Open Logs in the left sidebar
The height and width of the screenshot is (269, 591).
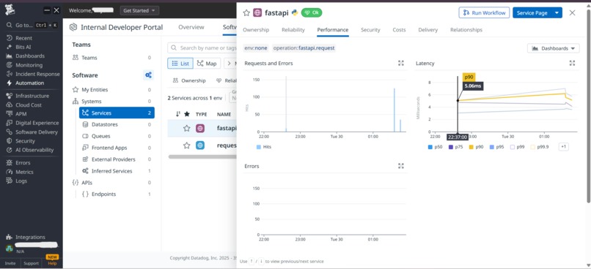(21, 181)
